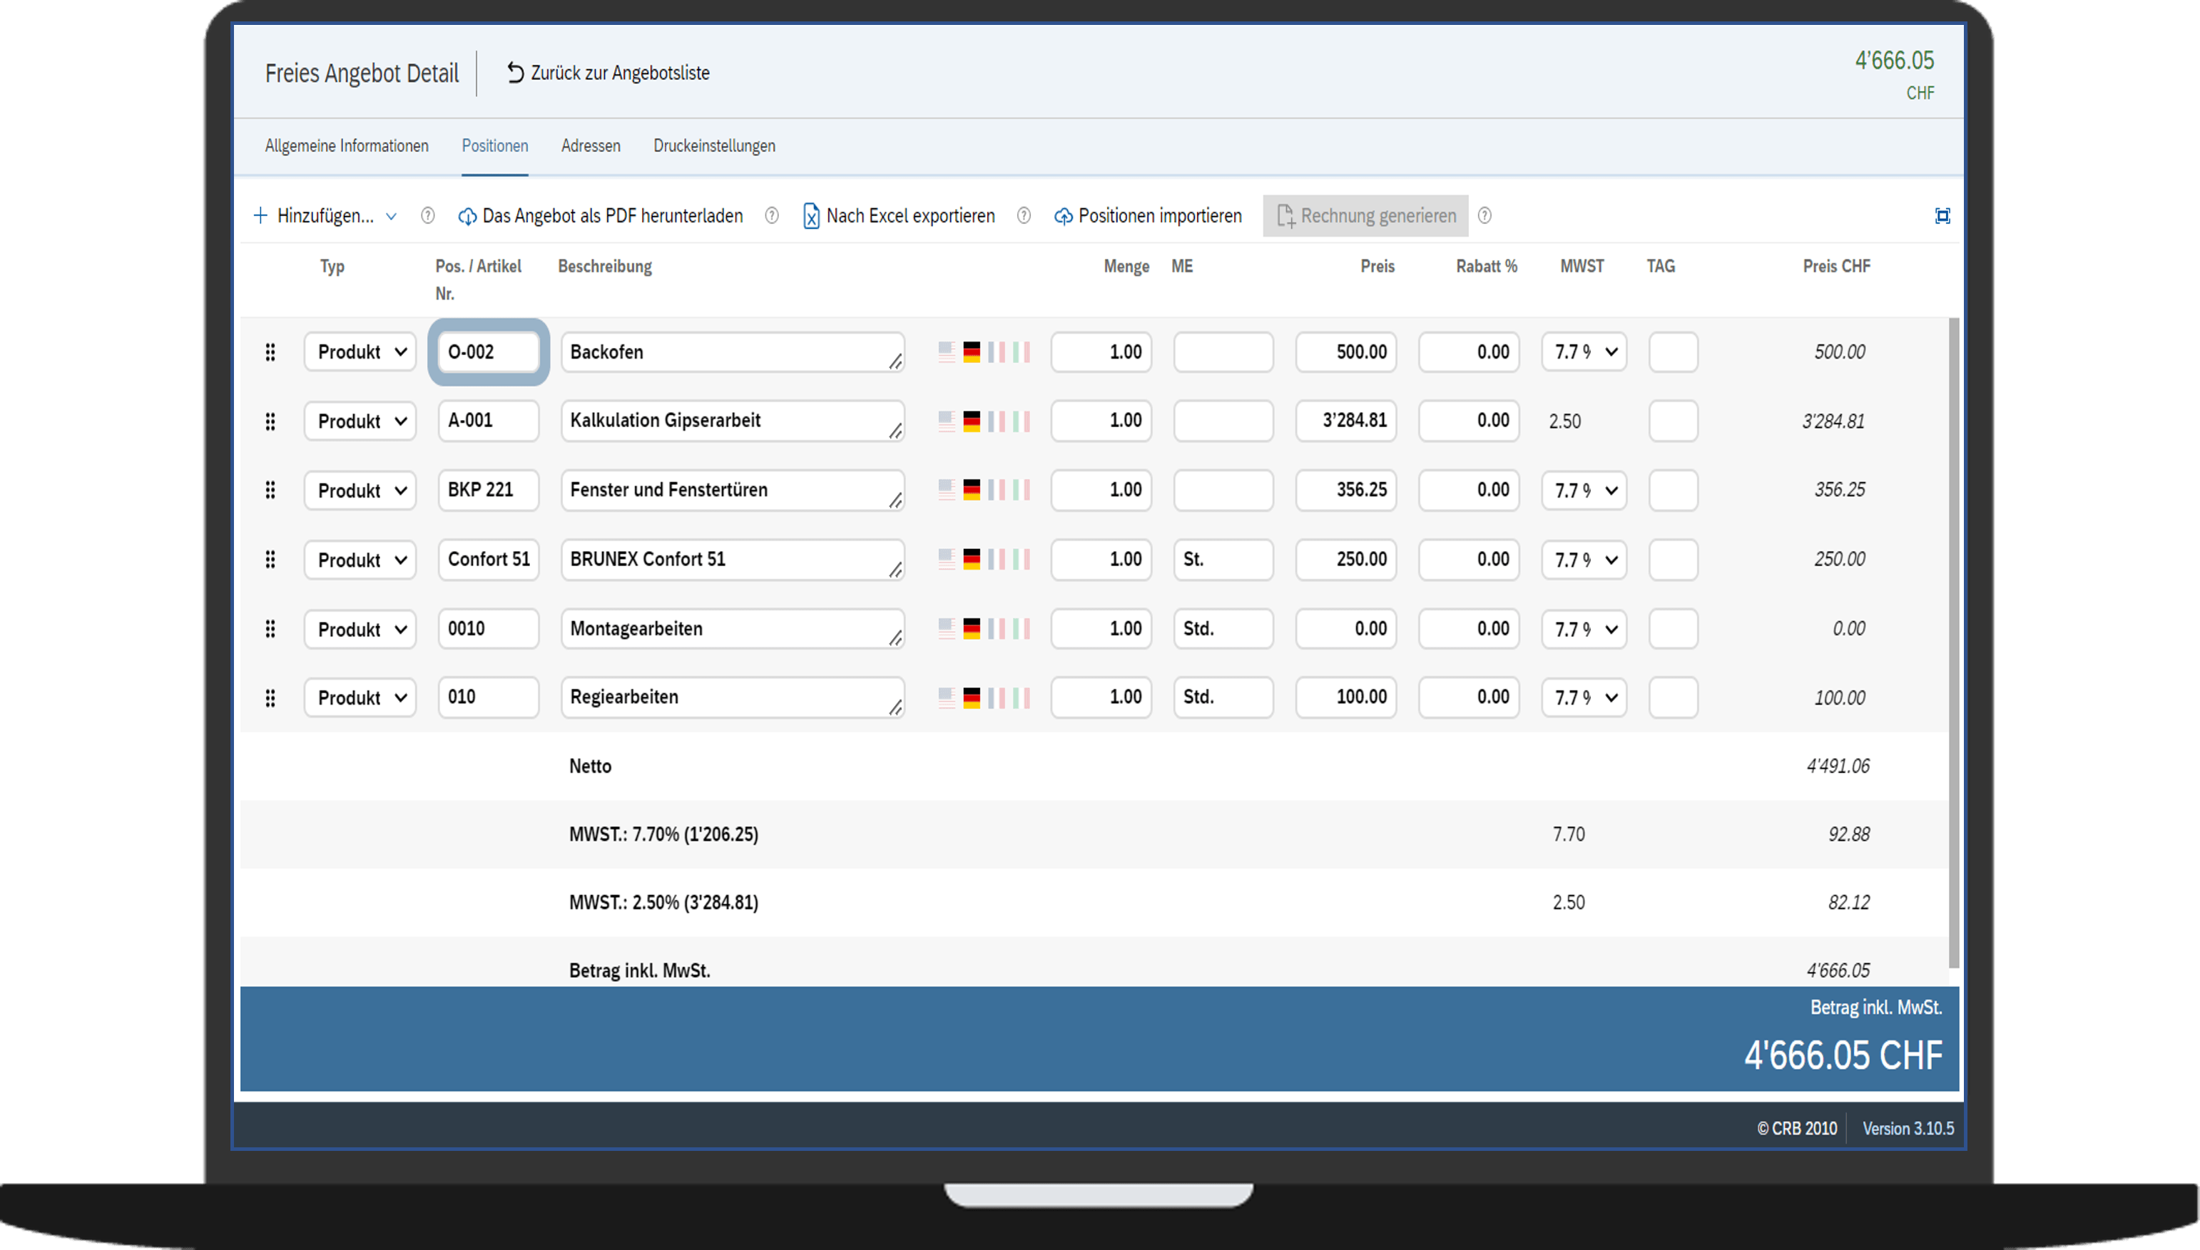Click the fullscreen table icon in toolbar
2200x1250 pixels.
pos(1942,215)
